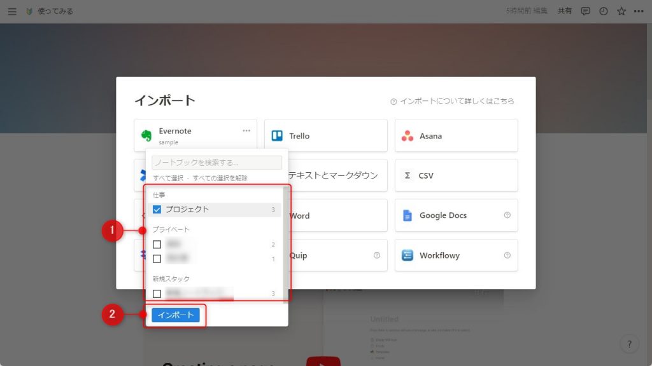
Task: Click the beginner leaf page icon
Action: [x=29, y=11]
